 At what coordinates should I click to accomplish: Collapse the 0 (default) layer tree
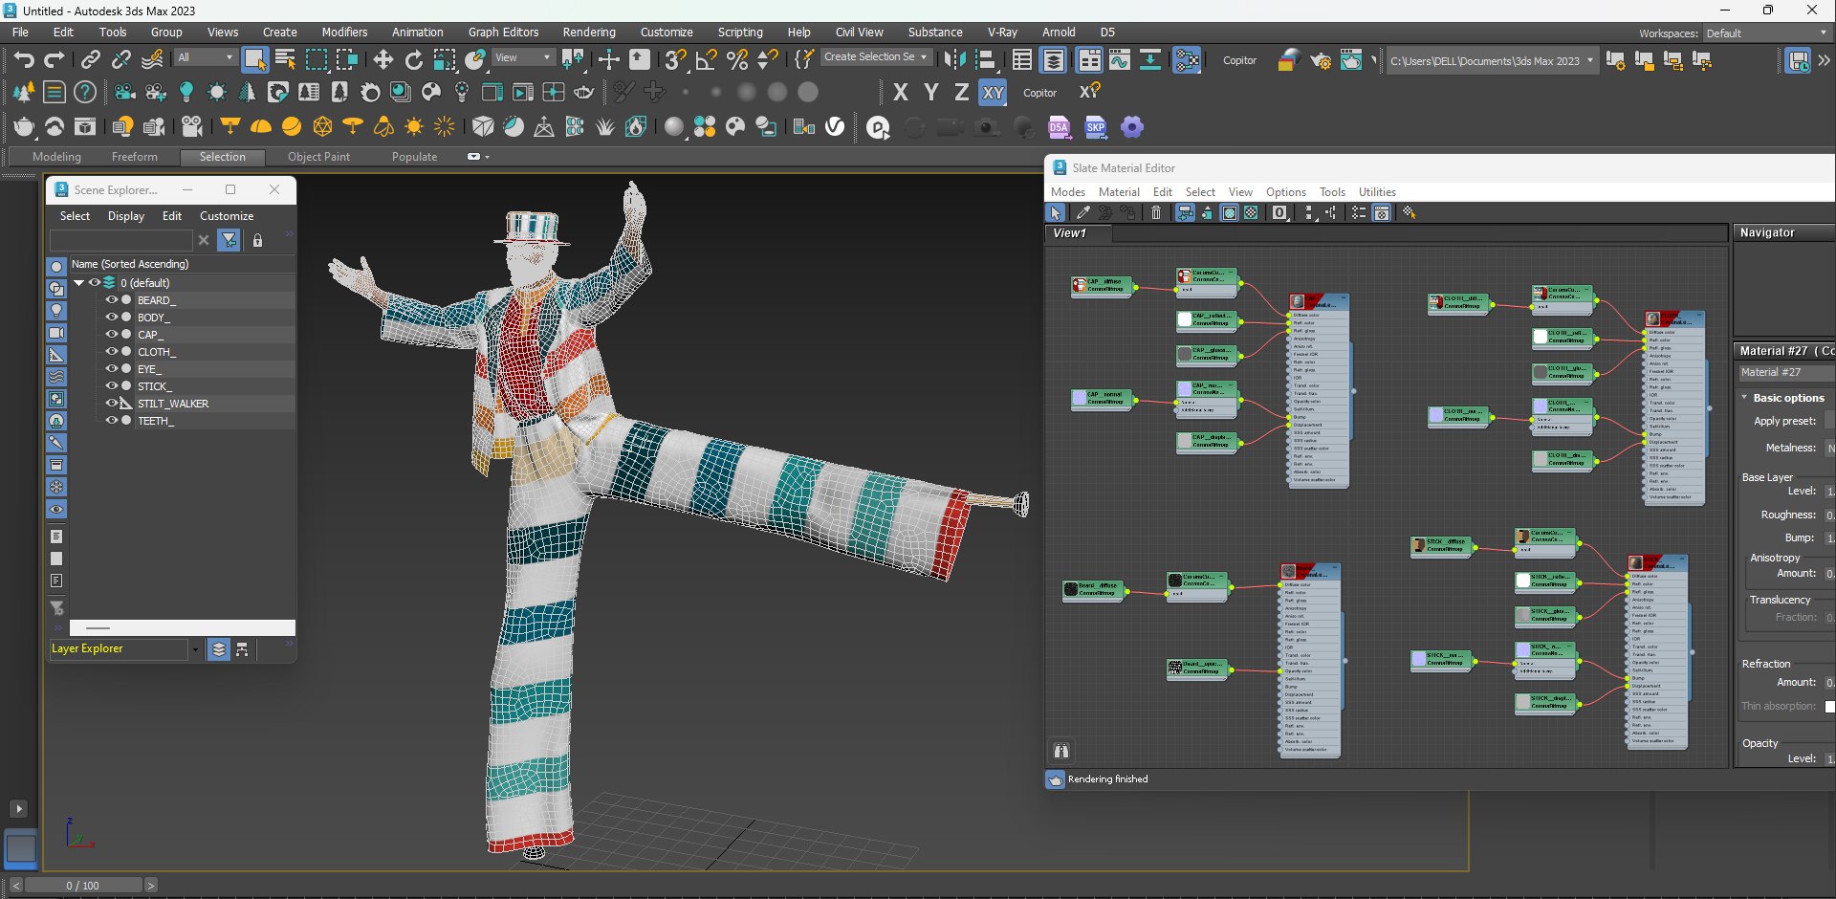click(x=79, y=283)
